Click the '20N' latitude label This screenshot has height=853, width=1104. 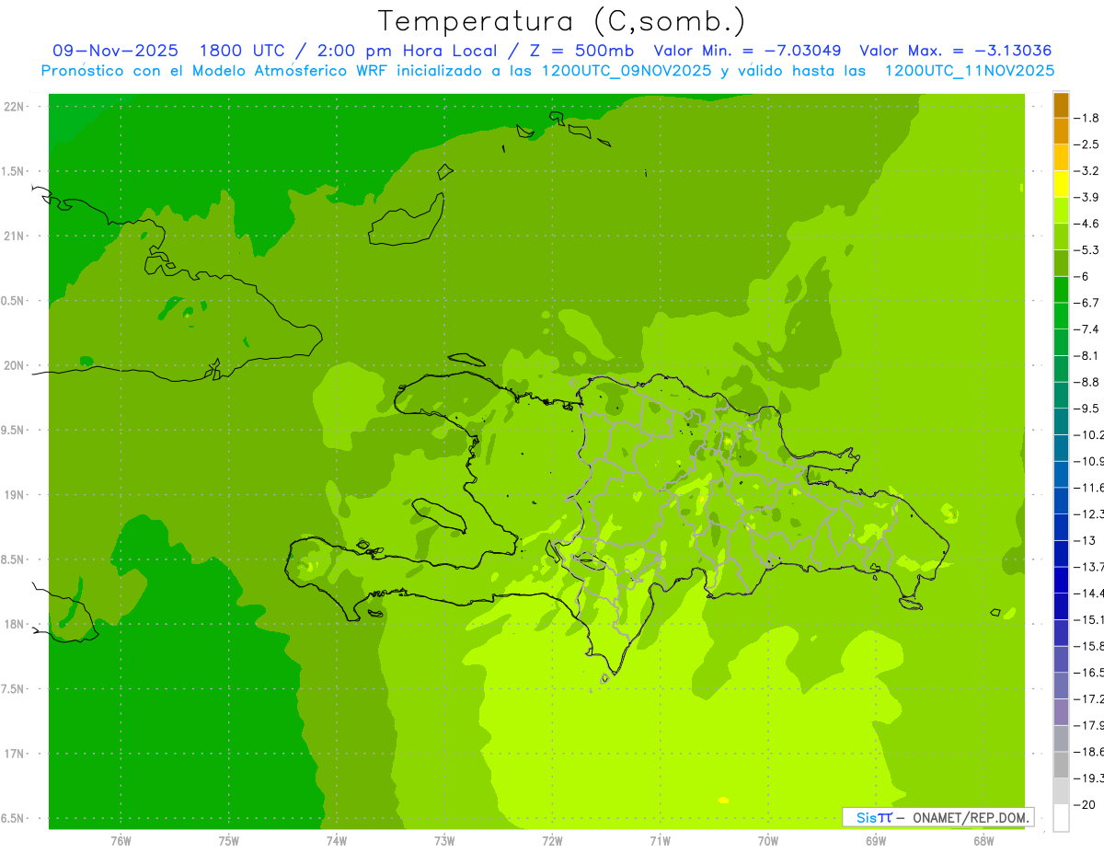pyautogui.click(x=15, y=365)
